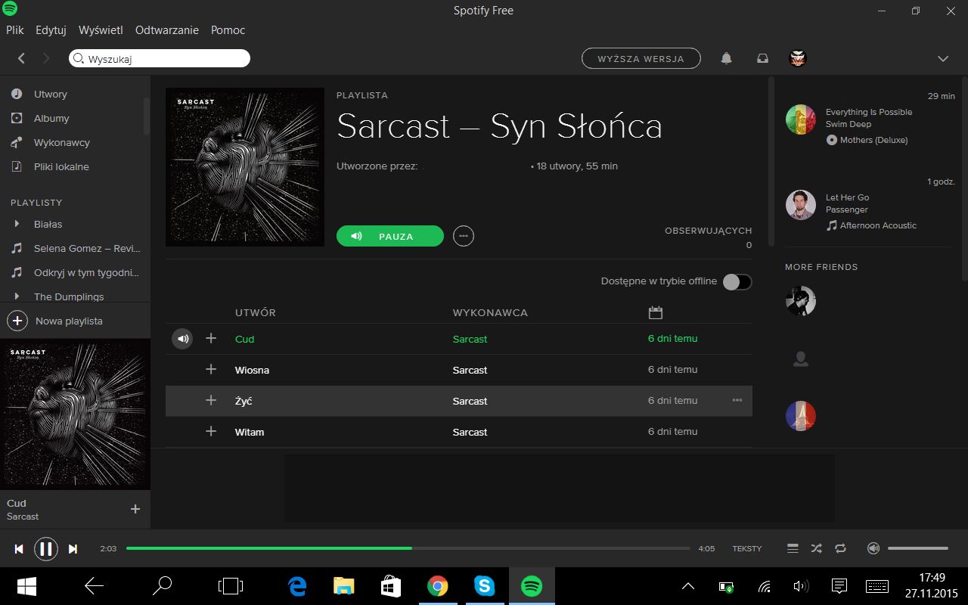This screenshot has width=968, height=605.
Task: Skip to the previous track
Action: click(19, 549)
